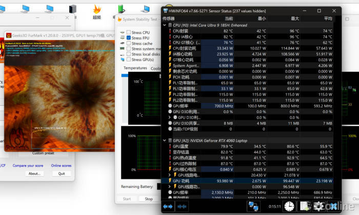Image resolution: width=359 pixels, height=215 pixels.
Task: Click the GPU D3D usage sensor row icon
Action: 170,112
